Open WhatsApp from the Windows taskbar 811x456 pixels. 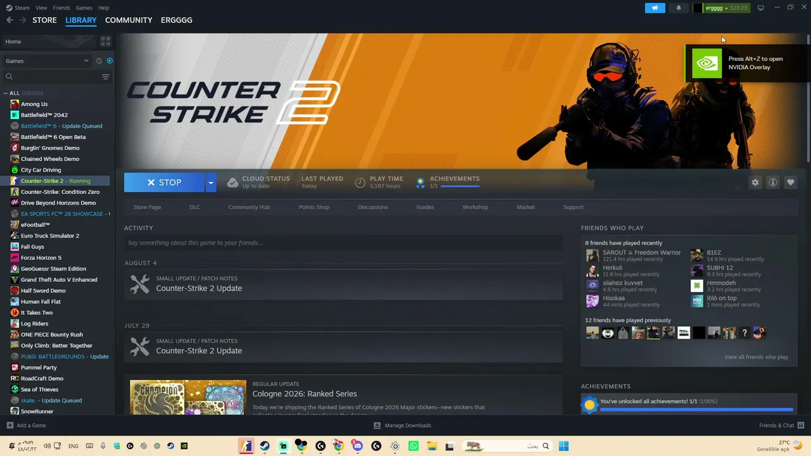coord(414,446)
